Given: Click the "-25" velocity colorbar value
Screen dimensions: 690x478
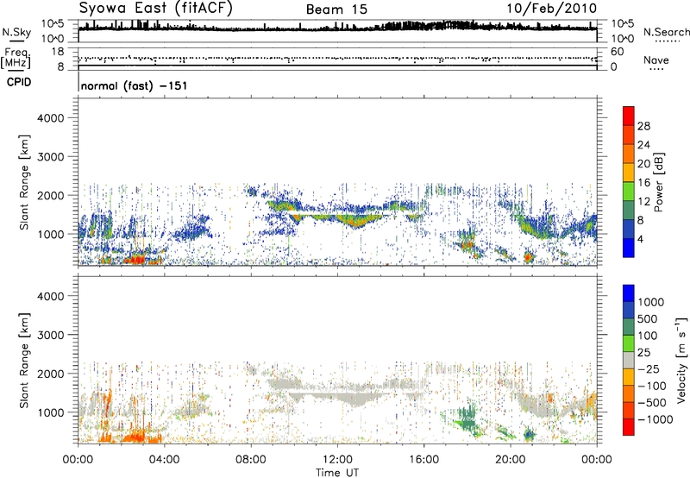Looking at the screenshot, I should pos(649,369).
